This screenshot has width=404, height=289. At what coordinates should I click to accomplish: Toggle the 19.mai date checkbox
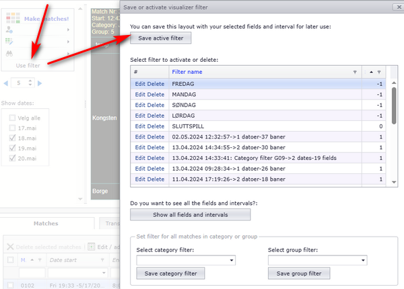tap(12, 148)
